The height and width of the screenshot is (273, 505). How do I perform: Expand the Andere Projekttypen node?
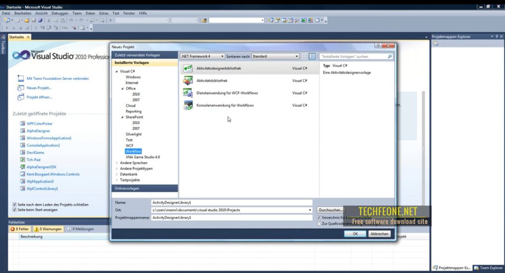[116, 169]
